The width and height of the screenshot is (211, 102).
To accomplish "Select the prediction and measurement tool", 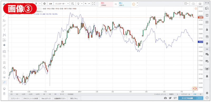I will 4,40.
